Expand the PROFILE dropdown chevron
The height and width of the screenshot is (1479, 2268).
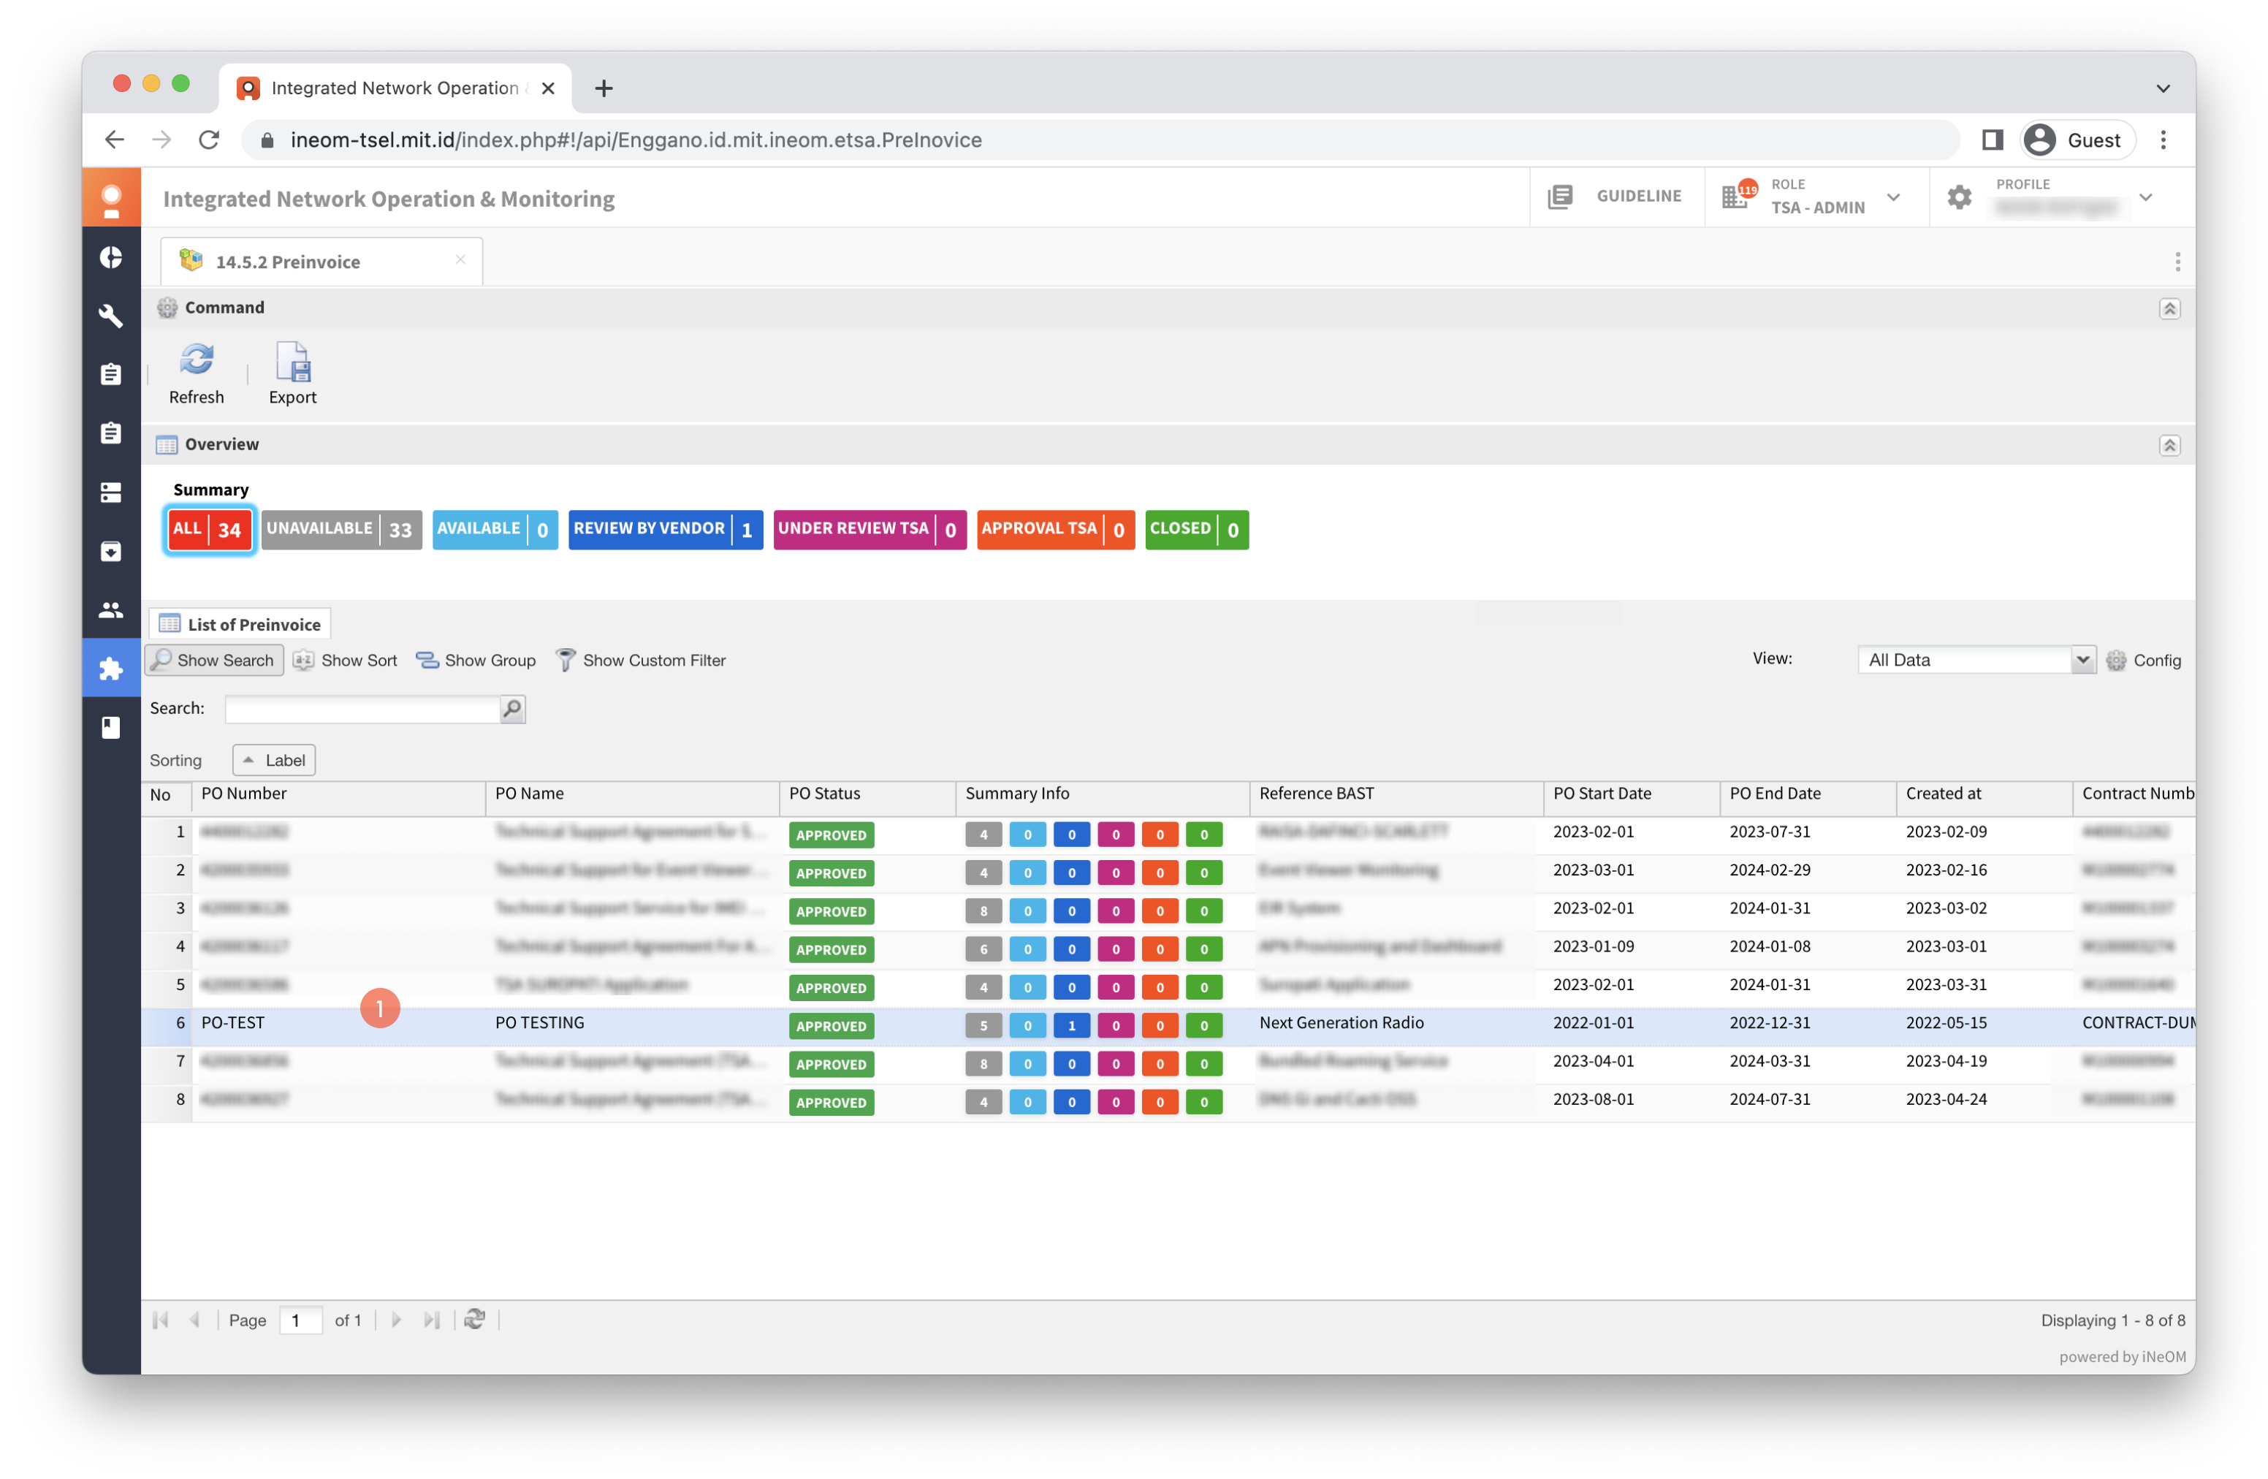pyautogui.click(x=2146, y=197)
